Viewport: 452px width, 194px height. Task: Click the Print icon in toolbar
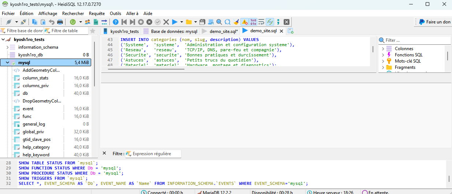point(60,22)
